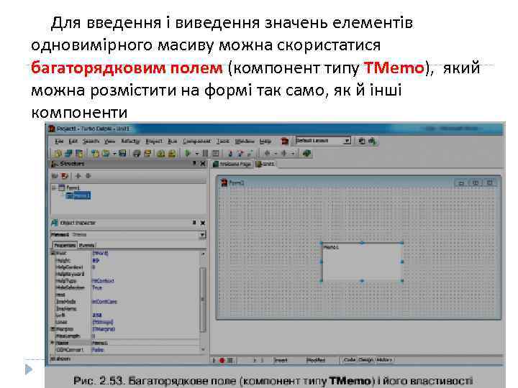This screenshot has height=388, width=518.
Task: Expand the Margins property
Action: [x=53, y=329]
